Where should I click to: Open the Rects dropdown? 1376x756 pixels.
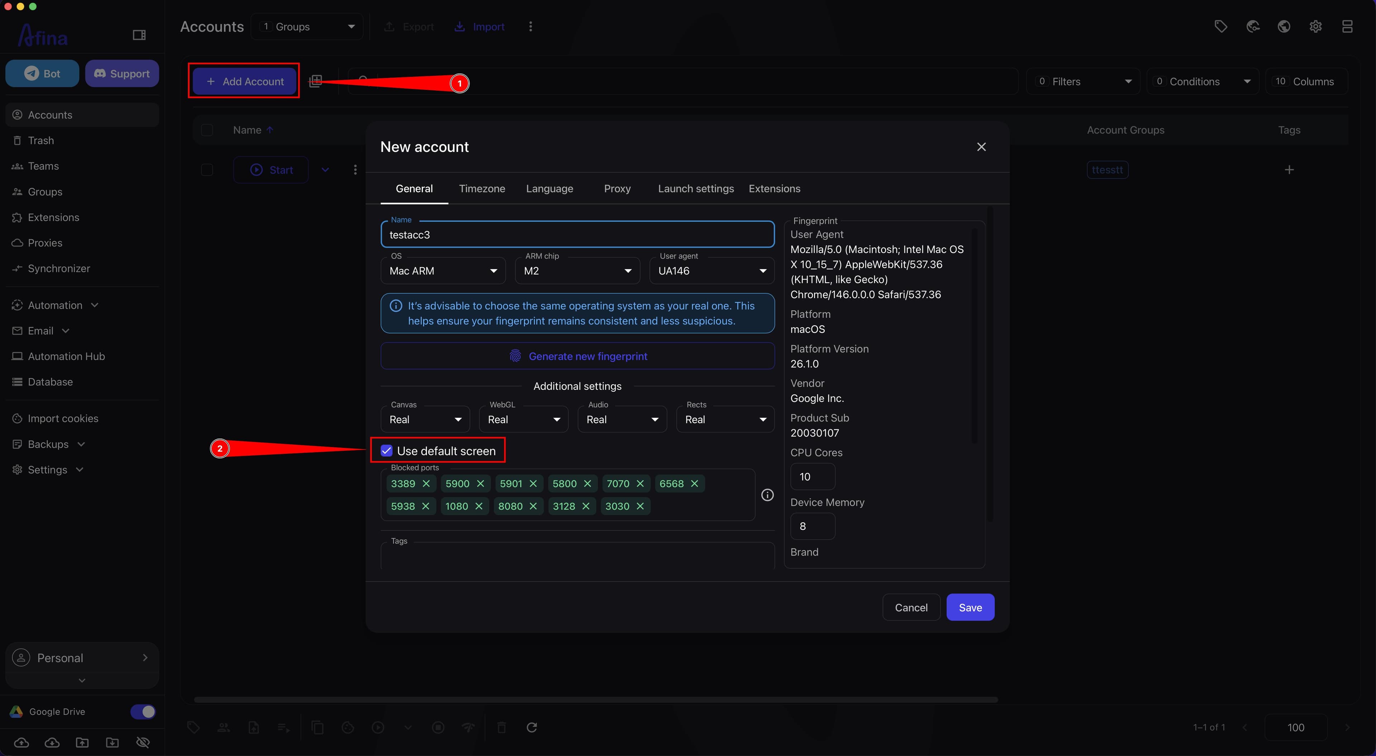click(725, 420)
